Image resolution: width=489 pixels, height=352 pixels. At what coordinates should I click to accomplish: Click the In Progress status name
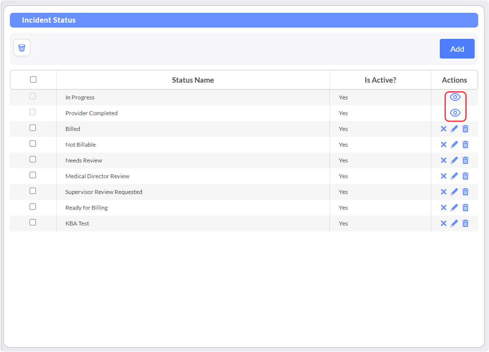coord(80,97)
